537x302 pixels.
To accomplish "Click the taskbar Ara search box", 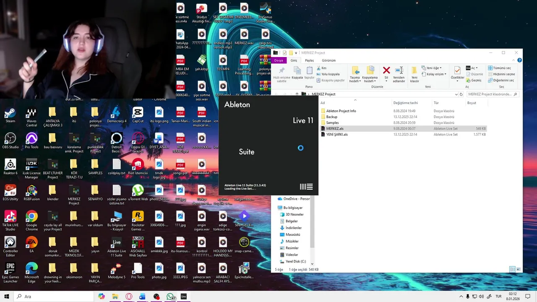I will pos(53,297).
